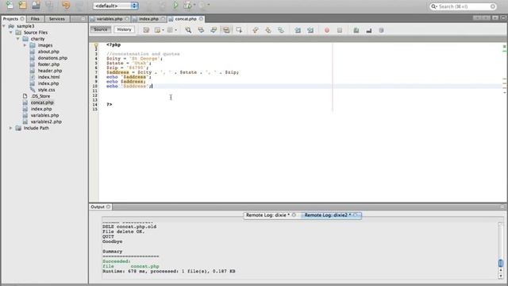Click the Forward navigation editor icon
508x286 pixels.
(x=170, y=30)
